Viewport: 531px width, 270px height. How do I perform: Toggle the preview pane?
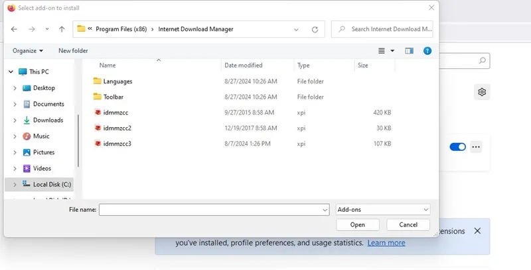point(409,51)
